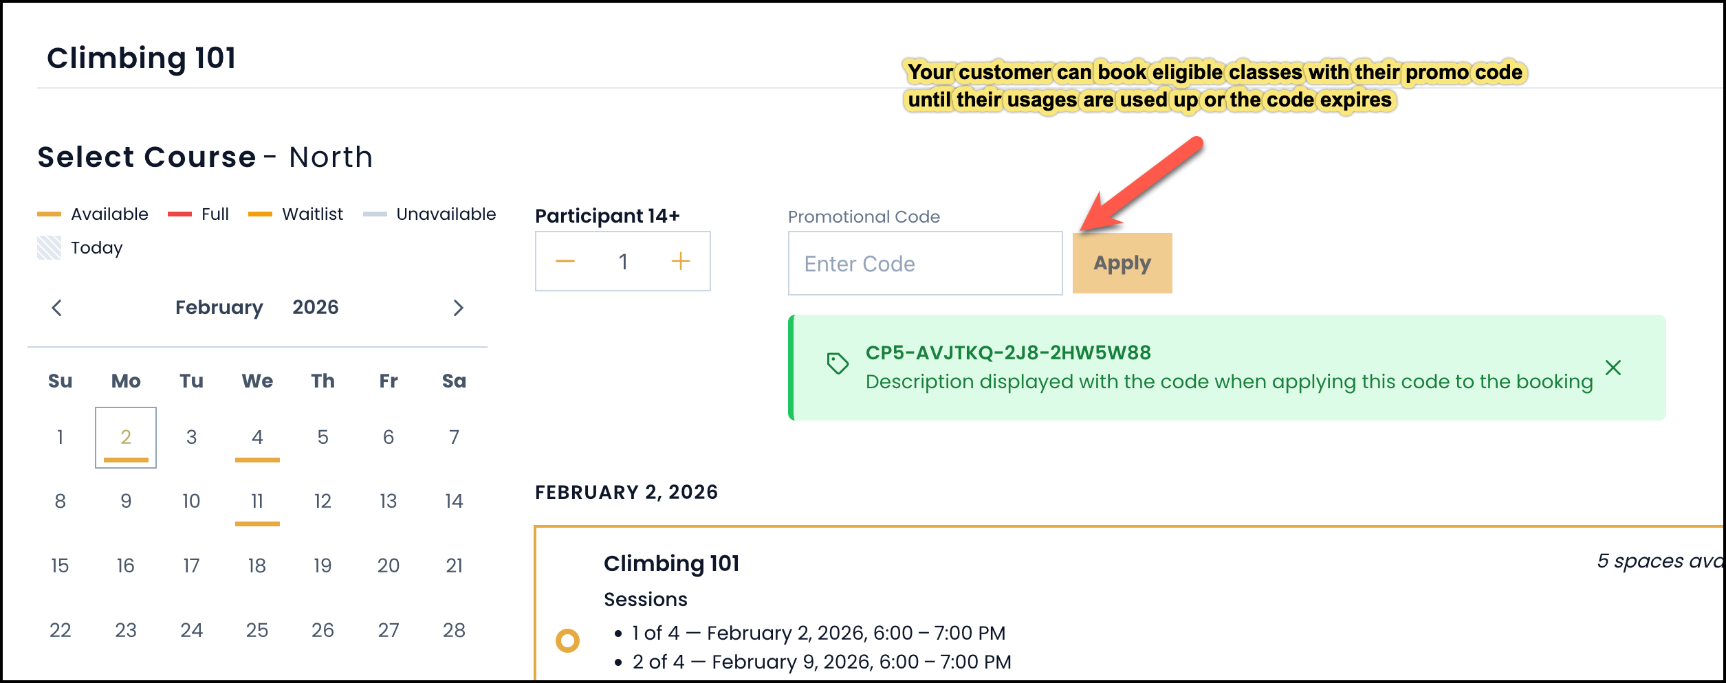Choose February 2 calendar date
1726x683 pixels.
point(126,438)
